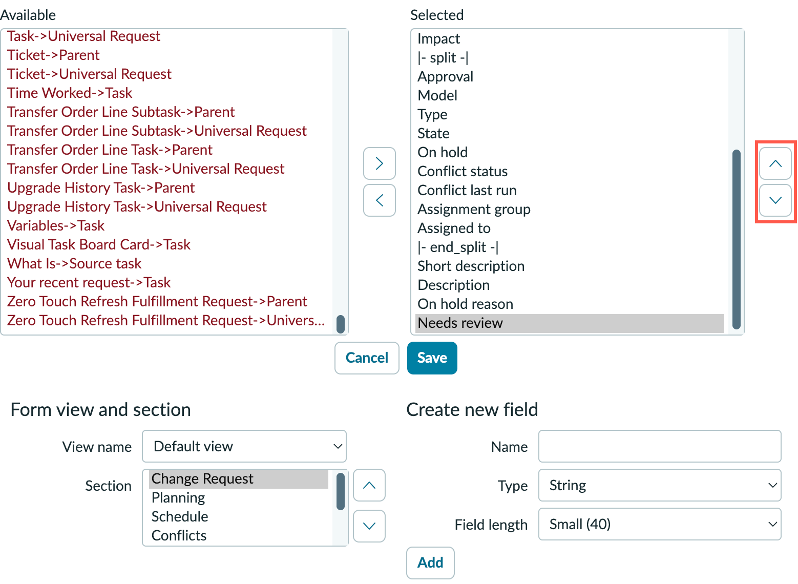This screenshot has height=584, width=798.
Task: Select Short description field
Action: (x=570, y=266)
